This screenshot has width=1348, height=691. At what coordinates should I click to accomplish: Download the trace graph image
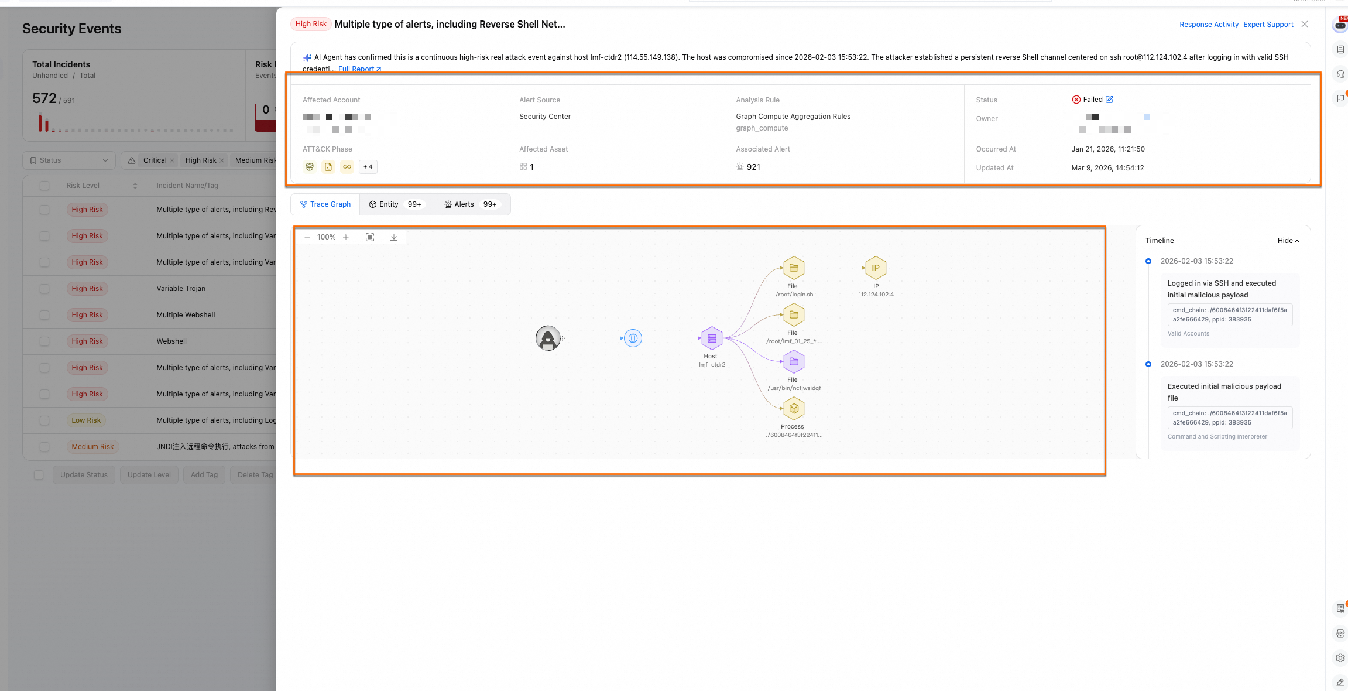394,237
